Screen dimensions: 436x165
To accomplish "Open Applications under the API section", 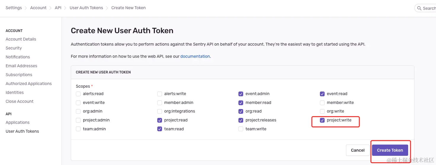I will coord(17,122).
